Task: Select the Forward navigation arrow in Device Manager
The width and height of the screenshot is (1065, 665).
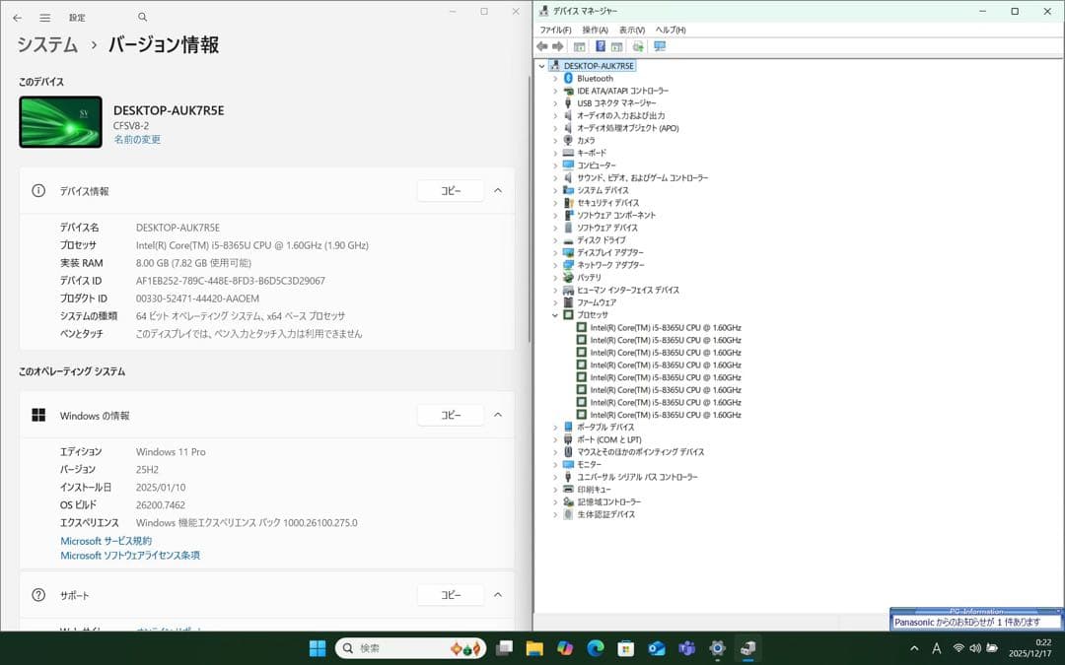Action: point(556,46)
